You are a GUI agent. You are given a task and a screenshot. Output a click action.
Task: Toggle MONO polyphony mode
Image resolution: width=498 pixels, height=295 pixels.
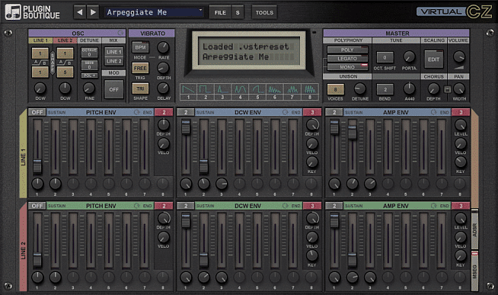point(347,67)
